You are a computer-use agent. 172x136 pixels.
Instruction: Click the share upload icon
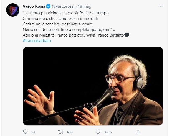(x=138, y=132)
